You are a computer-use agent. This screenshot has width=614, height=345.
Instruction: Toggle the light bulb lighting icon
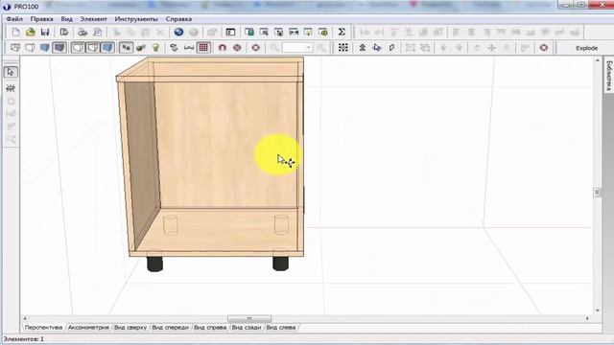coord(155,48)
